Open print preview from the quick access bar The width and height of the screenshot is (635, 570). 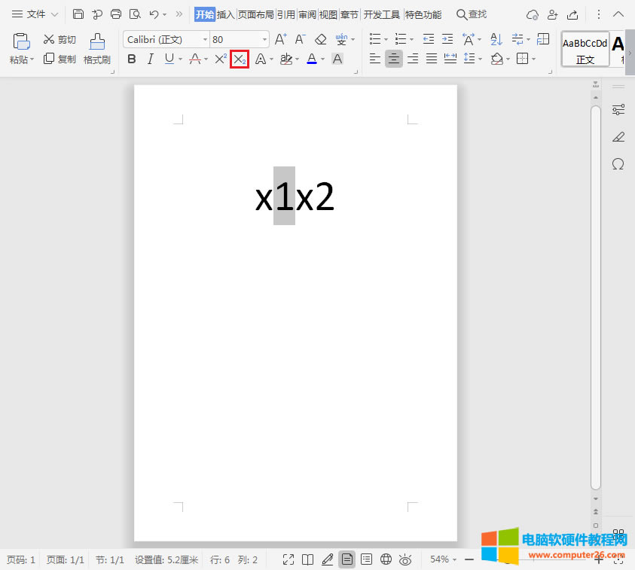tap(135, 14)
